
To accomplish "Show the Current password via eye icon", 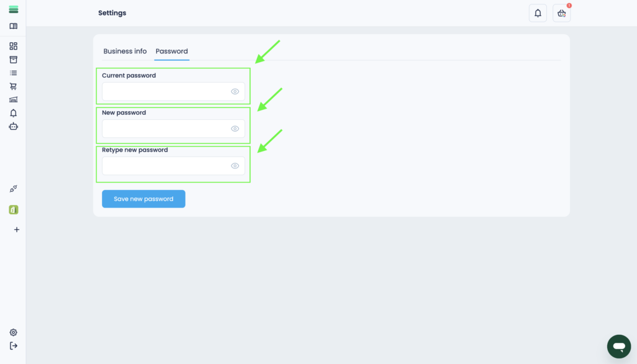I will click(x=235, y=91).
